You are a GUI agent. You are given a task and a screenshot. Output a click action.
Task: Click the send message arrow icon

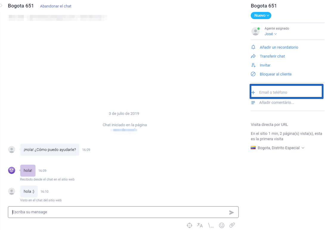(x=231, y=212)
